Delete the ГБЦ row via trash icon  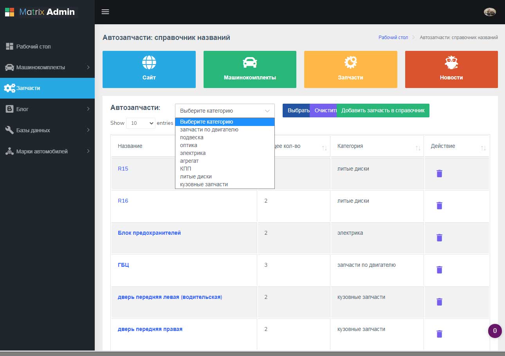click(x=439, y=270)
